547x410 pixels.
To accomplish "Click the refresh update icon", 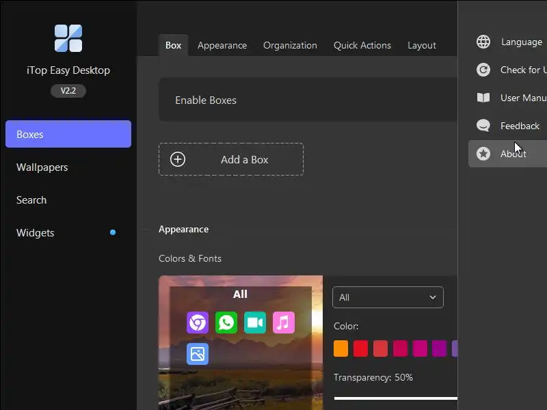I will coord(483,70).
